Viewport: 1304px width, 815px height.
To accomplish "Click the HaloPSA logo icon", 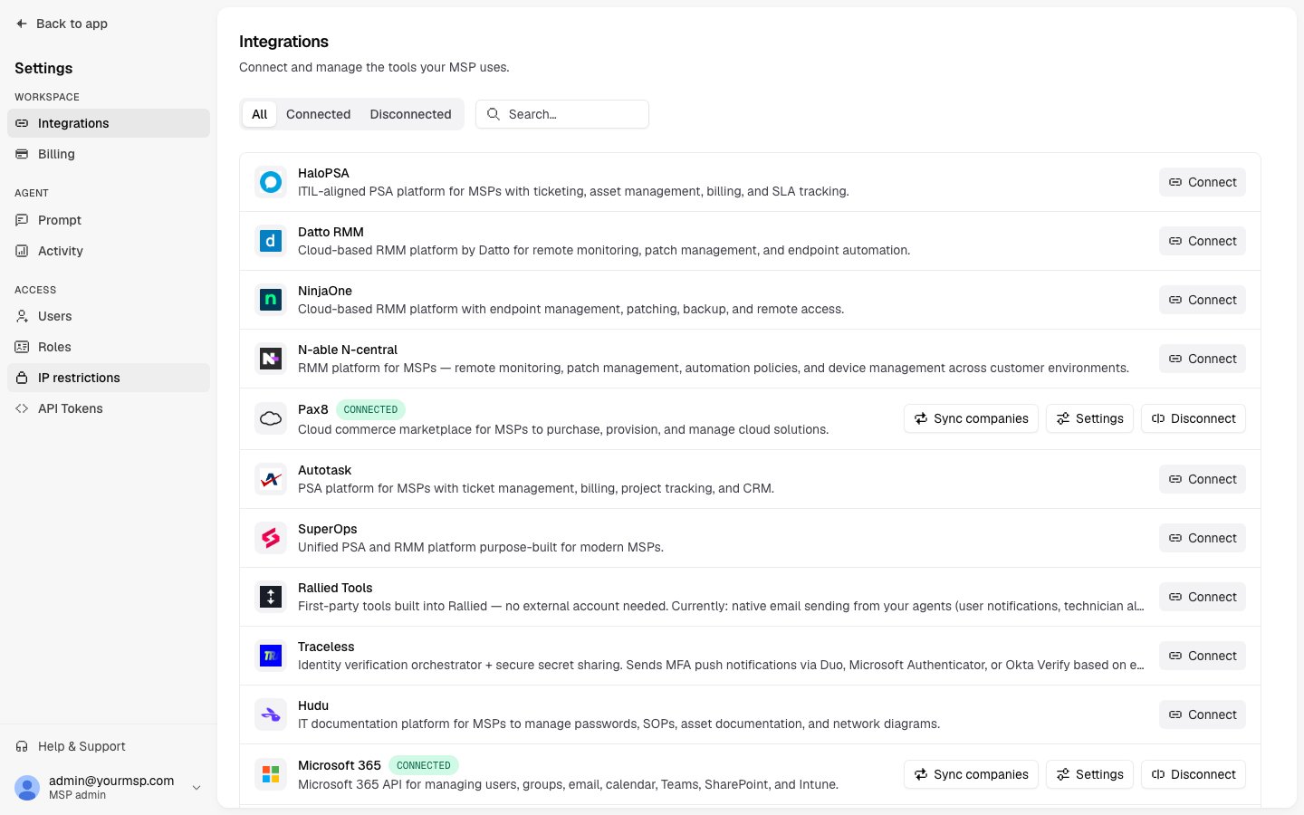I will click(x=271, y=182).
